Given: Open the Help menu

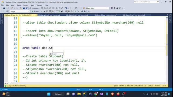Looking at the screenshot, I should pyautogui.click(x=46, y=5).
